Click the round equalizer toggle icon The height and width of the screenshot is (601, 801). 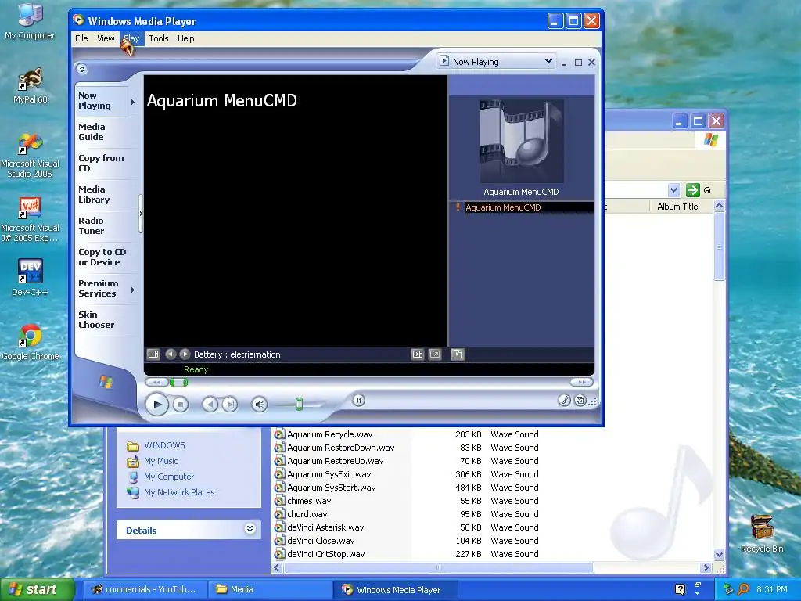[358, 400]
